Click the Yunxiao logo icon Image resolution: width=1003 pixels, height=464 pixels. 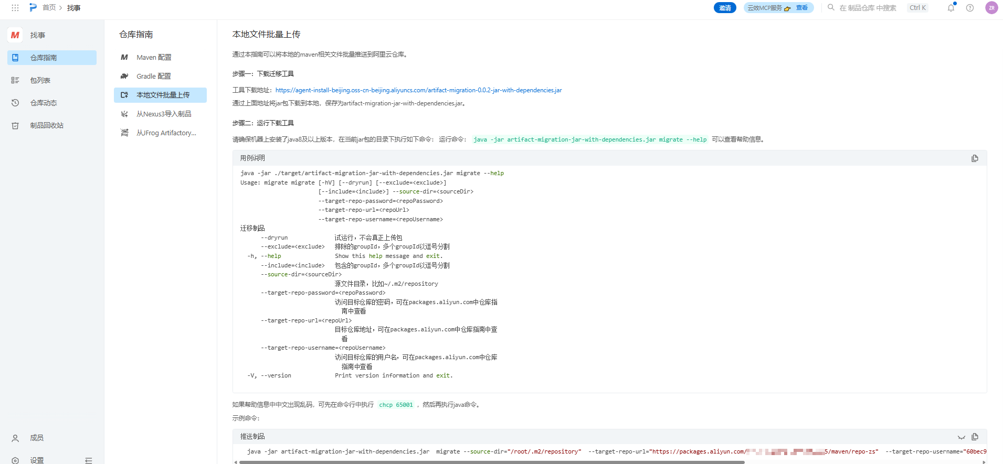33,7
